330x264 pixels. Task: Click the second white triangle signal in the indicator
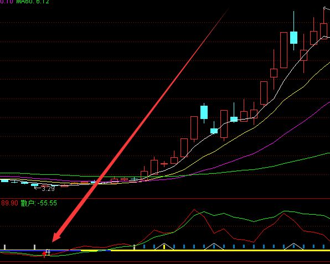point(214,246)
